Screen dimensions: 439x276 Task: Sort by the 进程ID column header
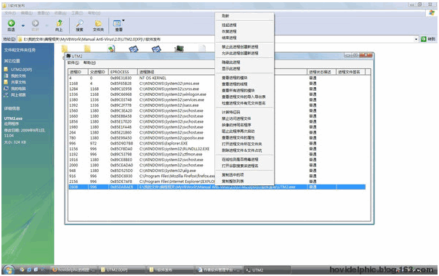pos(78,72)
